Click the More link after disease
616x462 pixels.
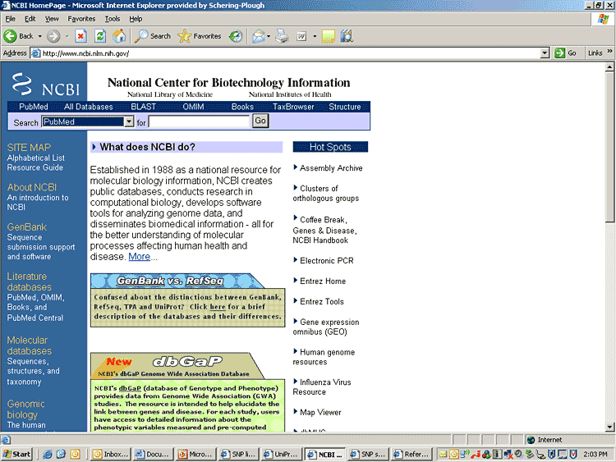pyautogui.click(x=139, y=257)
